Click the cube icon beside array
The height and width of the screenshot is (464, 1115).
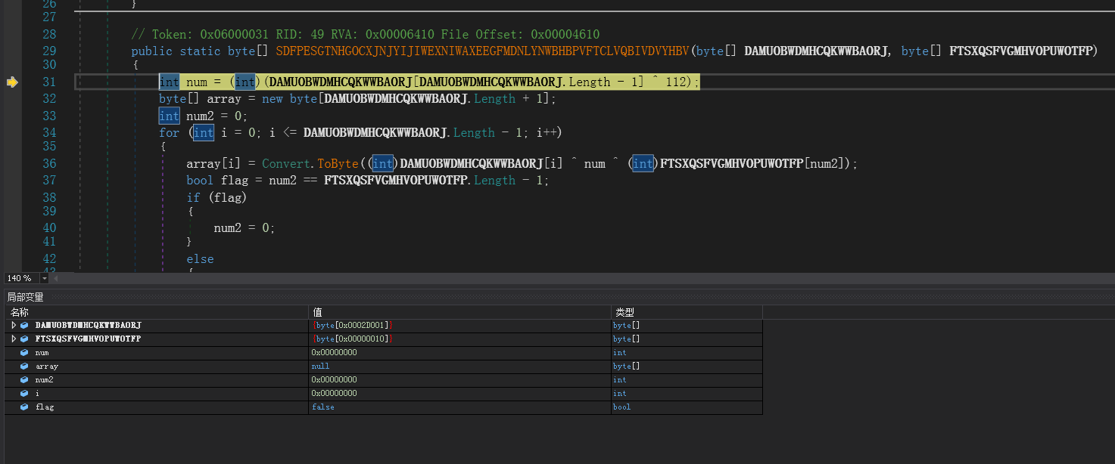25,367
